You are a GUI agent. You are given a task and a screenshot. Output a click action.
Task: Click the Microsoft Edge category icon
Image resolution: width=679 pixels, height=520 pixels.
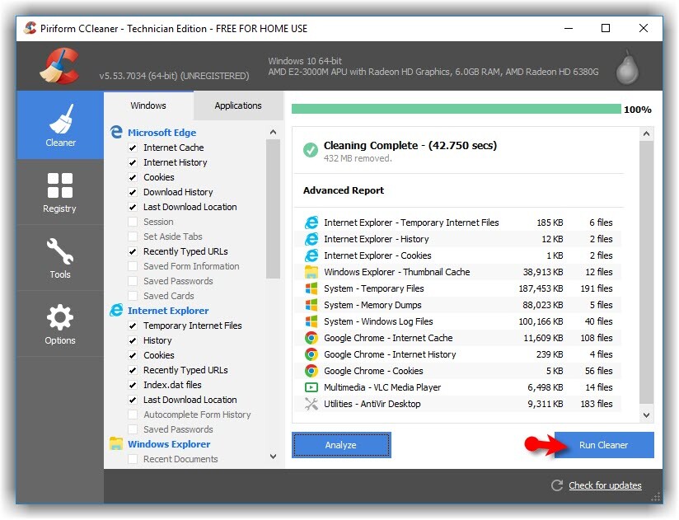pos(116,132)
